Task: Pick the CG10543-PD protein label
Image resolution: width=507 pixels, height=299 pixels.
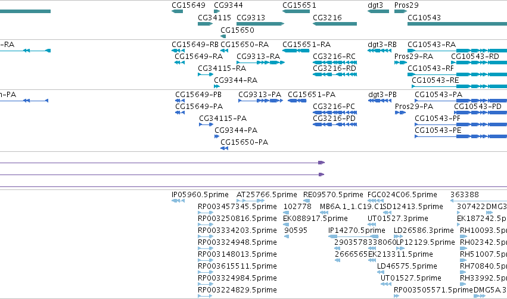Action: point(478,107)
